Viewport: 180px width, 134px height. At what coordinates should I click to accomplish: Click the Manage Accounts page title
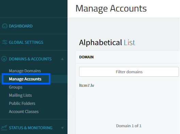pyautogui.click(x=111, y=8)
